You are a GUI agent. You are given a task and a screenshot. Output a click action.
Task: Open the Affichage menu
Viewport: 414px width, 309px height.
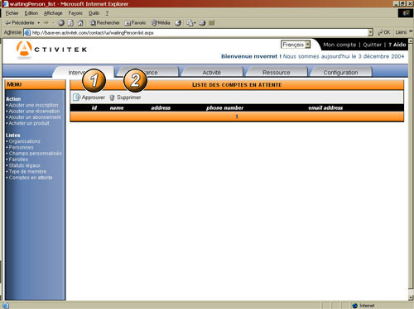(53, 13)
